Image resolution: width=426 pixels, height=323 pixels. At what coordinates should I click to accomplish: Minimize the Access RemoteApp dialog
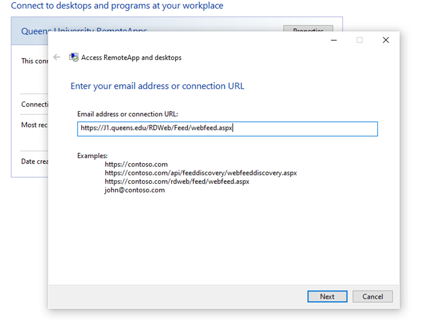coord(334,40)
